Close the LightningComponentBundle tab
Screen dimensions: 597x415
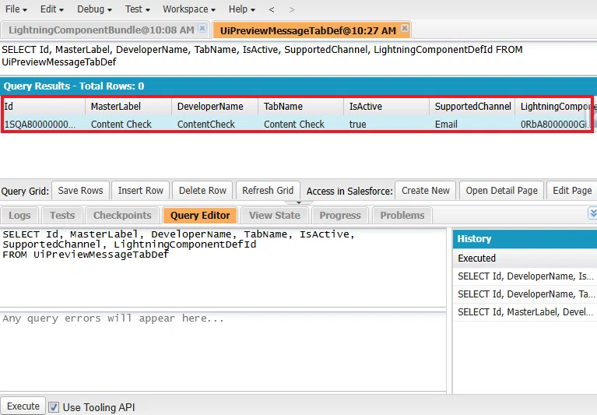coord(202,29)
